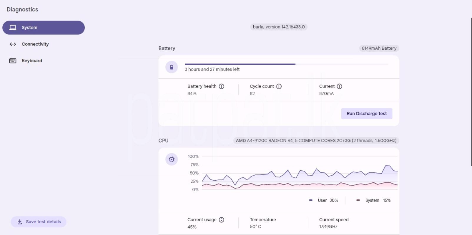472x235 pixels.
Task: Click the CPU chip icon
Action: (172, 159)
